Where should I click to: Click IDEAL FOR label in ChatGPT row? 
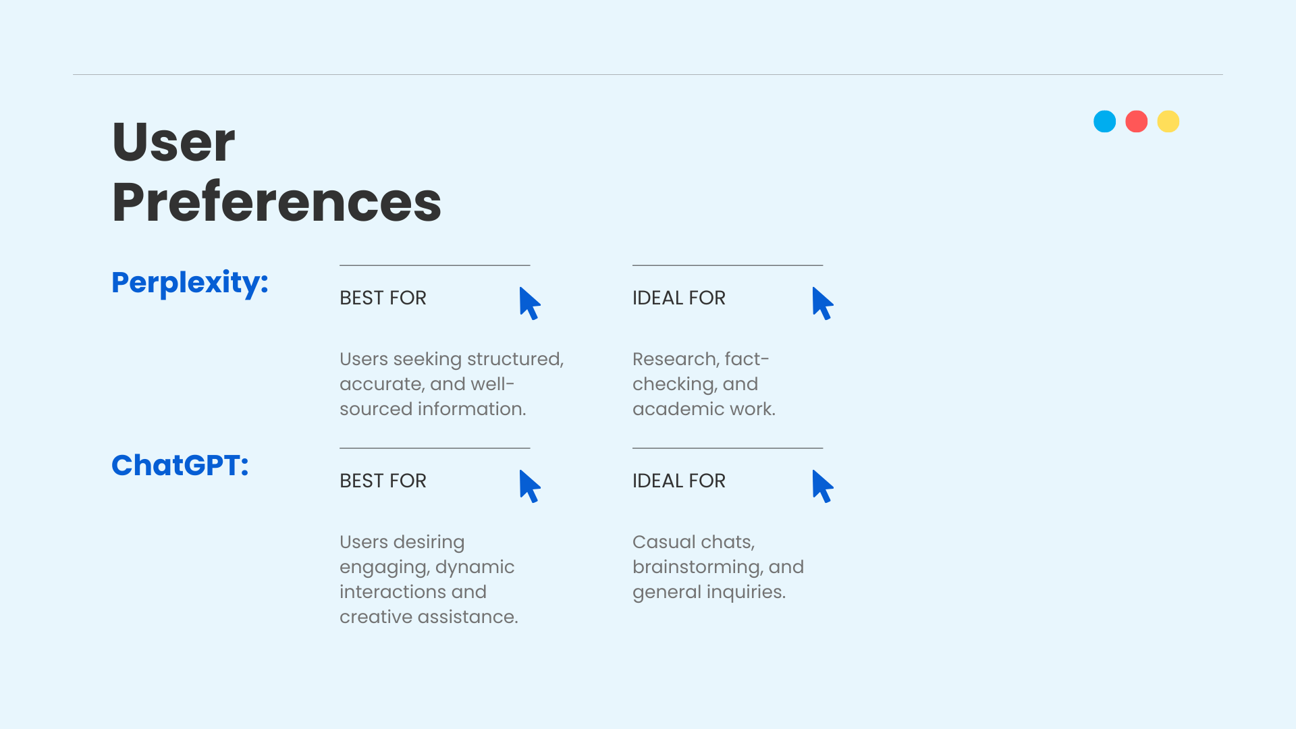(x=679, y=481)
